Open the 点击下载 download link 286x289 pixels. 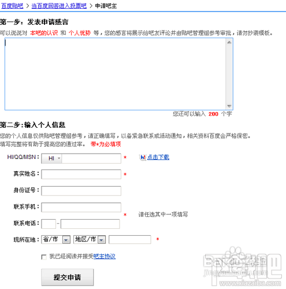click(158, 157)
